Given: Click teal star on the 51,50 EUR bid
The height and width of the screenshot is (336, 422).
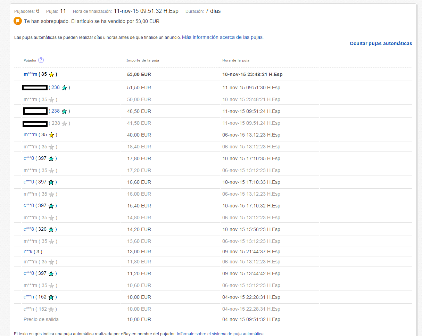Looking at the screenshot, I should [x=64, y=88].
